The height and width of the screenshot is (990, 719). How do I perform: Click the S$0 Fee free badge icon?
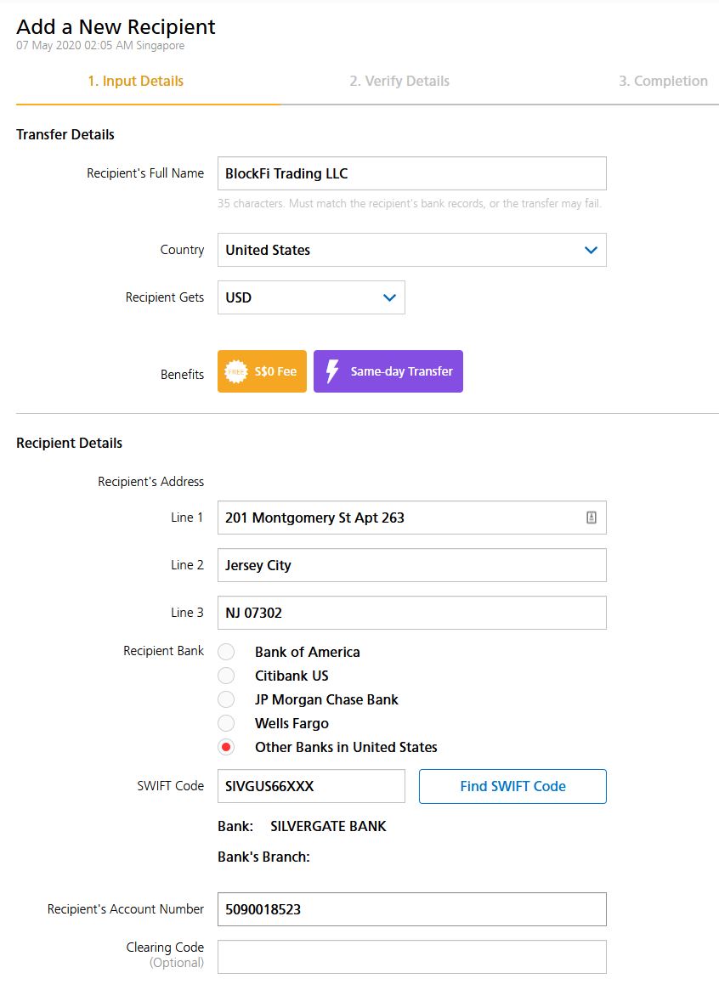[x=236, y=372]
